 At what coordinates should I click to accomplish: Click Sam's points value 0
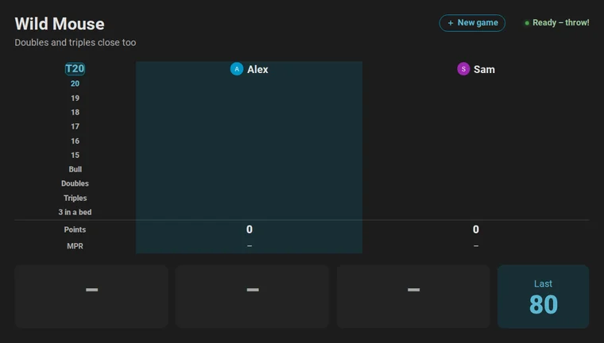point(476,229)
